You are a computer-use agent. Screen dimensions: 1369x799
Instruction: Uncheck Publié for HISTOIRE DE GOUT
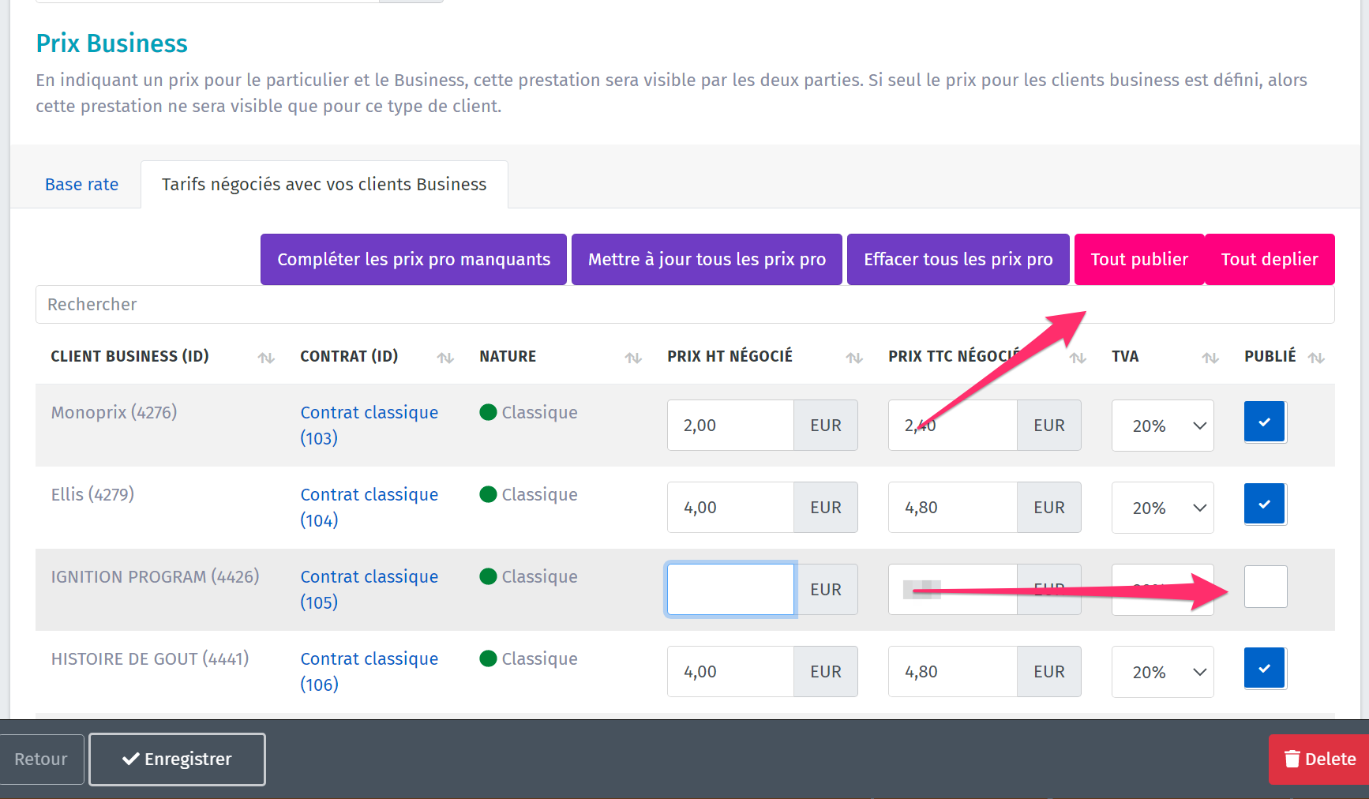click(x=1265, y=669)
